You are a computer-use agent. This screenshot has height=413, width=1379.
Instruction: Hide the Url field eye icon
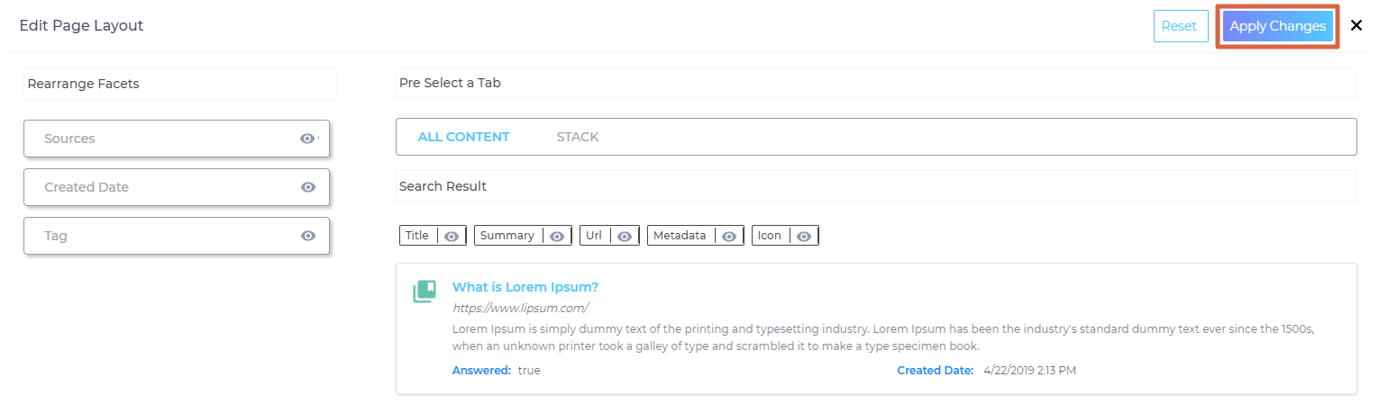(625, 236)
